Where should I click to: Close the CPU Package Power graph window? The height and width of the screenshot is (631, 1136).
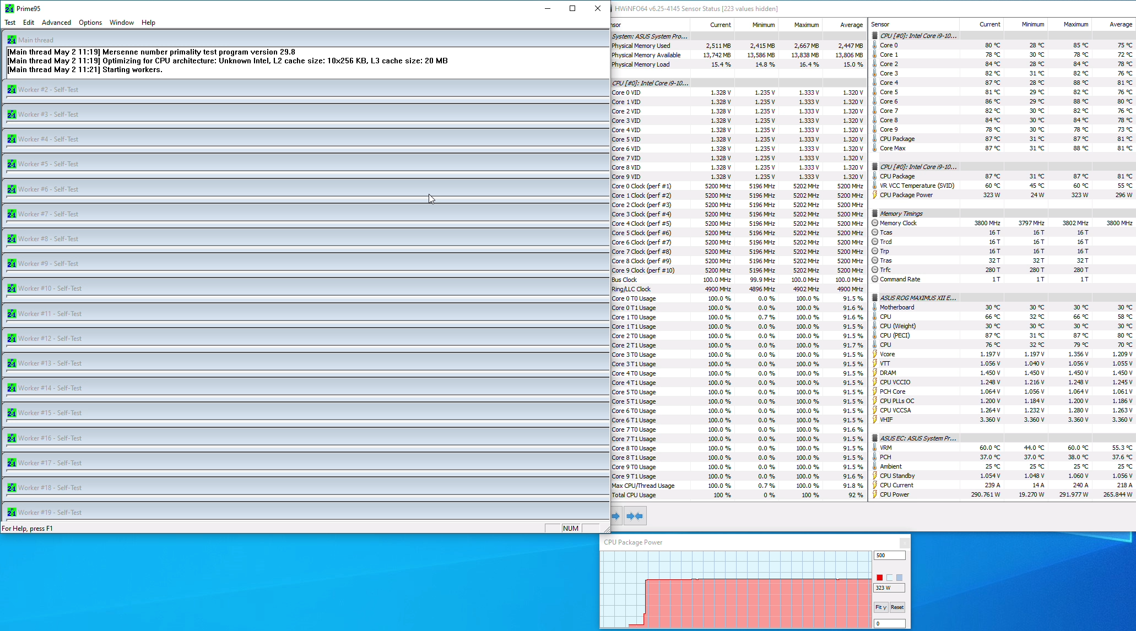click(x=904, y=542)
